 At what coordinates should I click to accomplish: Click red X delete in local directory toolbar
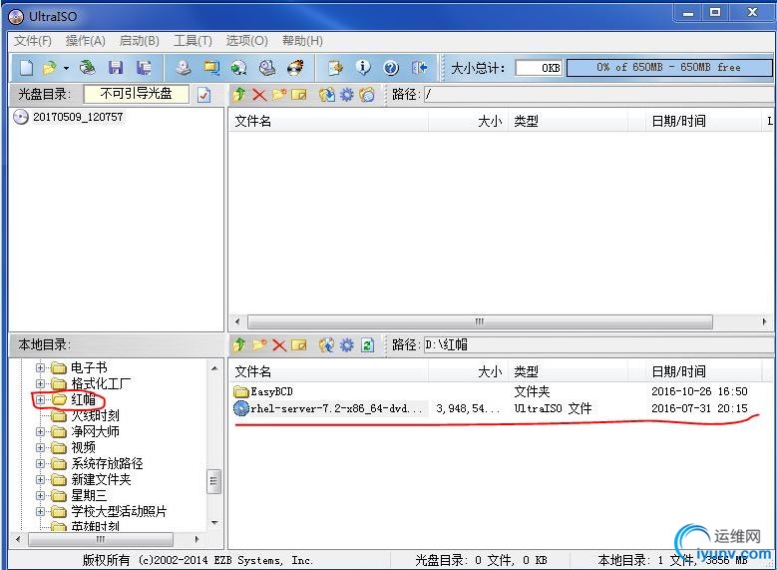click(279, 344)
